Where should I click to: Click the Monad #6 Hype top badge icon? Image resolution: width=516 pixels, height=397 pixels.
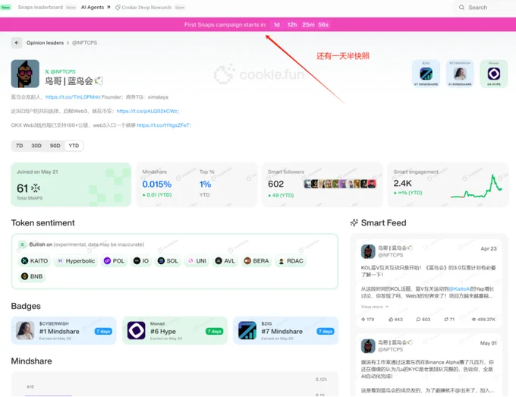pos(494,74)
